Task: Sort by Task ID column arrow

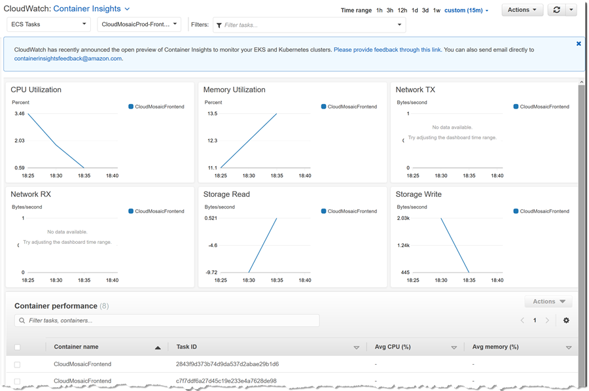Action: tap(357, 347)
